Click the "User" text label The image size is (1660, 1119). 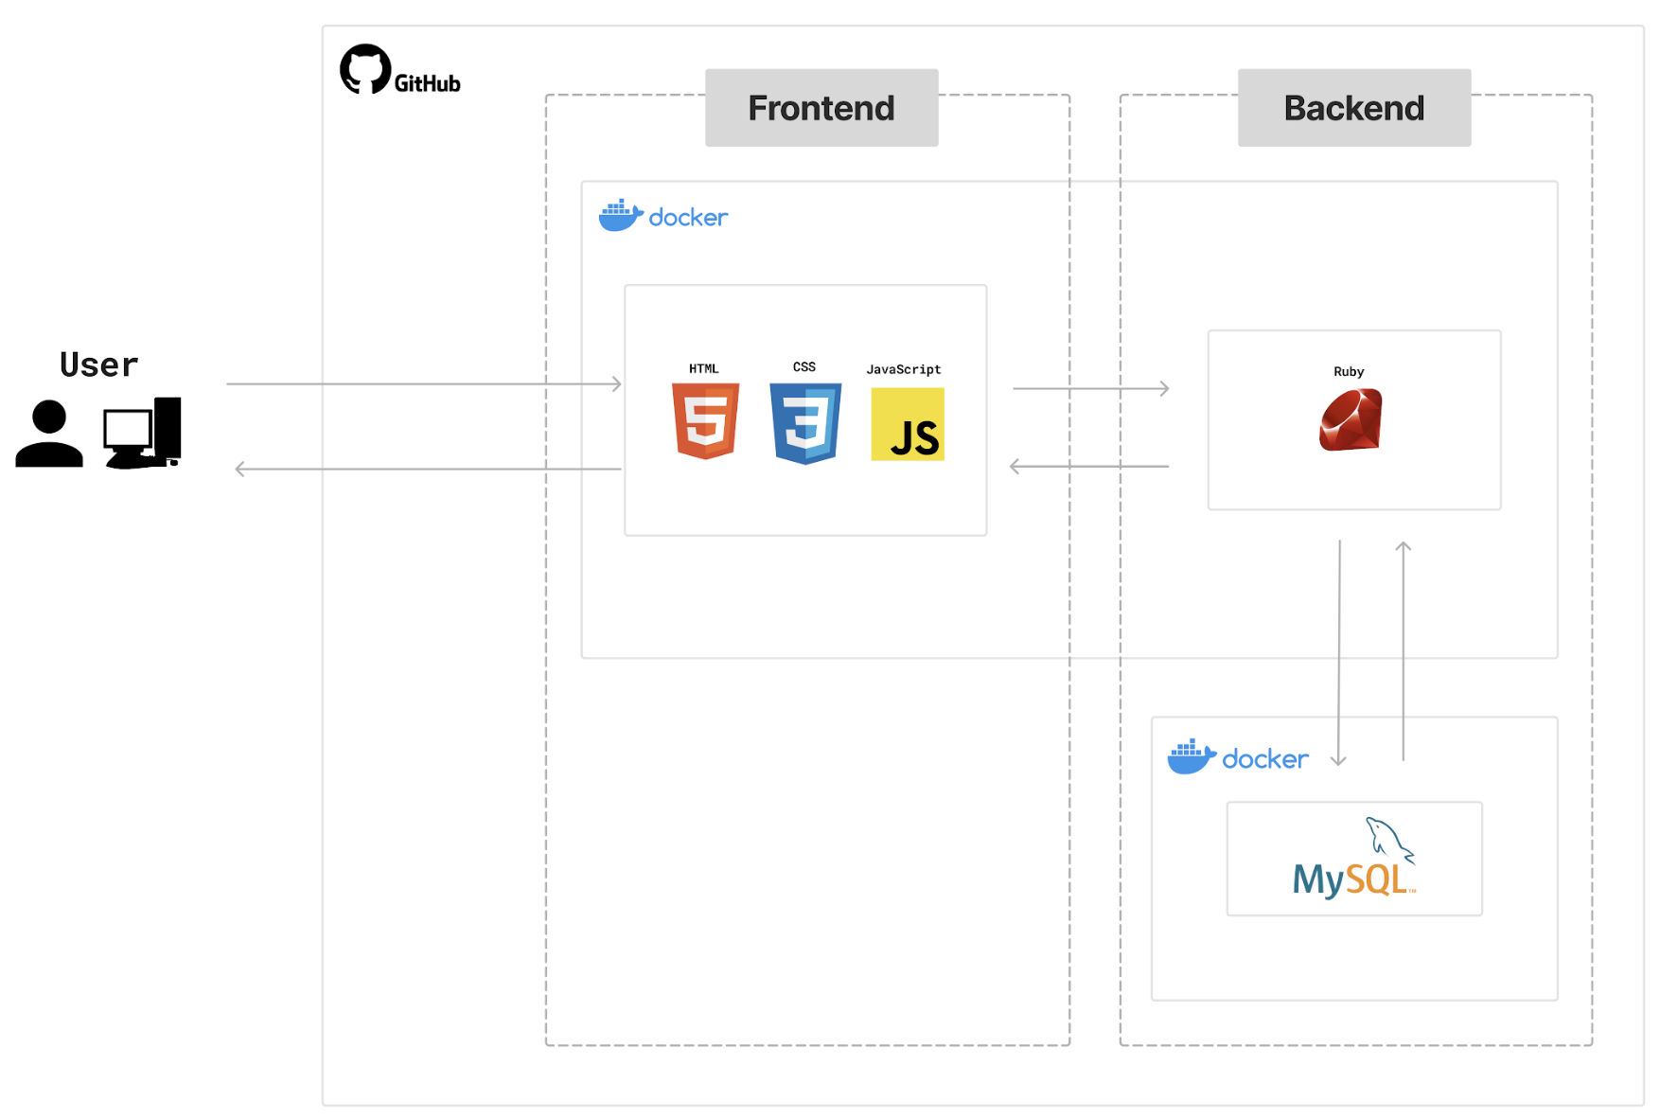coord(99,364)
